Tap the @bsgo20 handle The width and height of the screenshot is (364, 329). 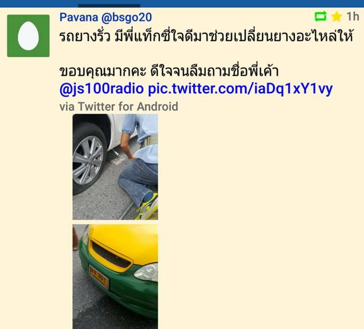click(x=126, y=17)
